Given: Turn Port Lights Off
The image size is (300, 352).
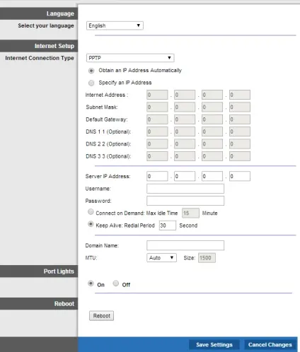Looking at the screenshot, I should pos(116,283).
